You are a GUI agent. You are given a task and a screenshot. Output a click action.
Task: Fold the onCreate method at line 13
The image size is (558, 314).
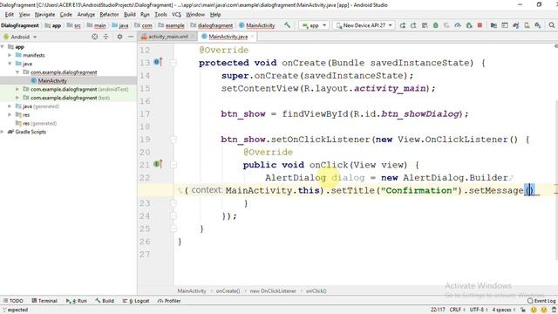click(174, 63)
